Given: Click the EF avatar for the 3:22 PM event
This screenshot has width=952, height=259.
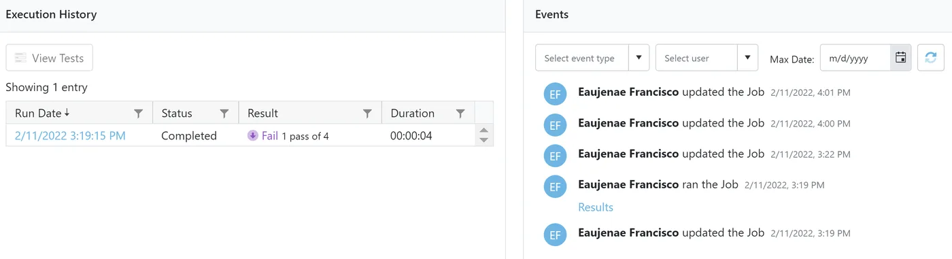Looking at the screenshot, I should [x=556, y=156].
